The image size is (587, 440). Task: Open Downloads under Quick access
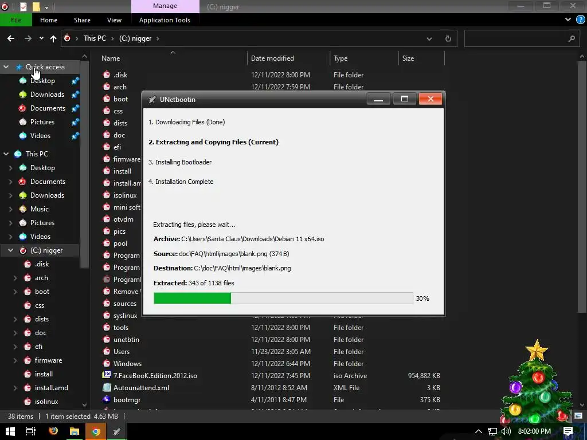tap(47, 95)
